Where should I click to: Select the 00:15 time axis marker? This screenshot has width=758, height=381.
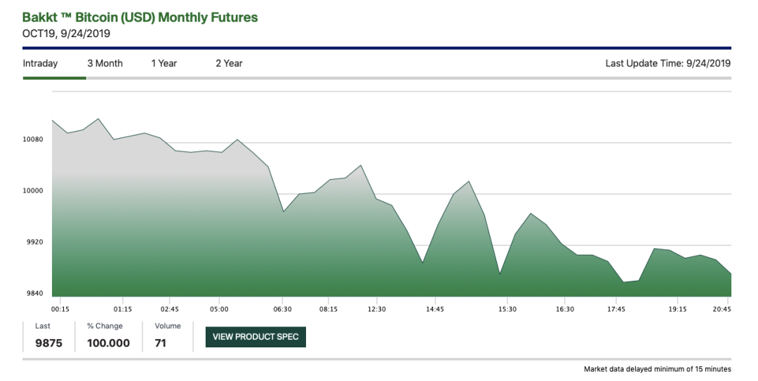60,309
